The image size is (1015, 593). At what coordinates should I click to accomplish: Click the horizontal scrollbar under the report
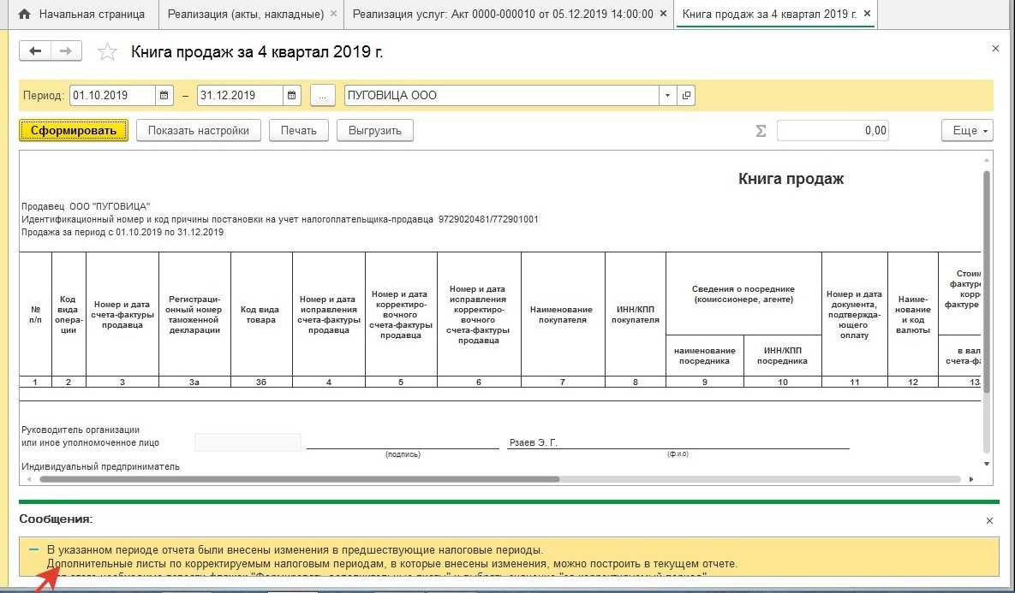tap(300, 479)
